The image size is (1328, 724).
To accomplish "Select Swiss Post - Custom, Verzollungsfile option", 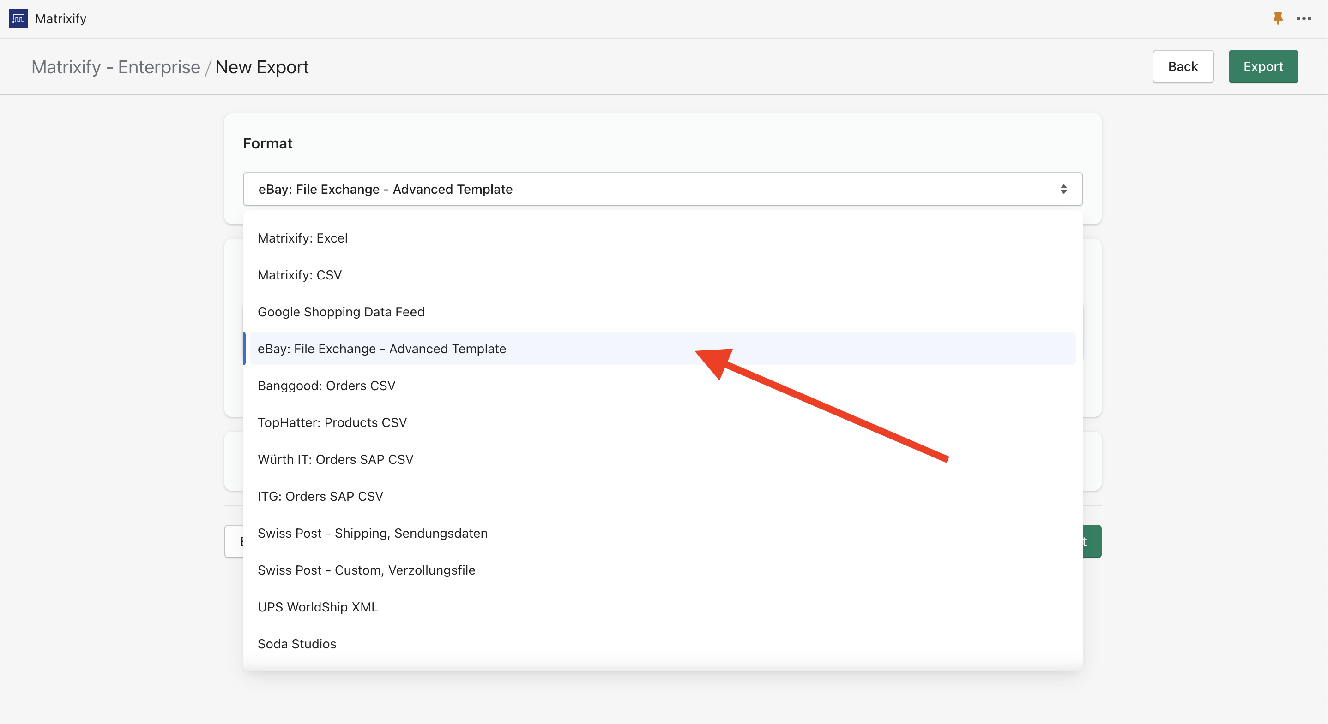I will (x=366, y=570).
